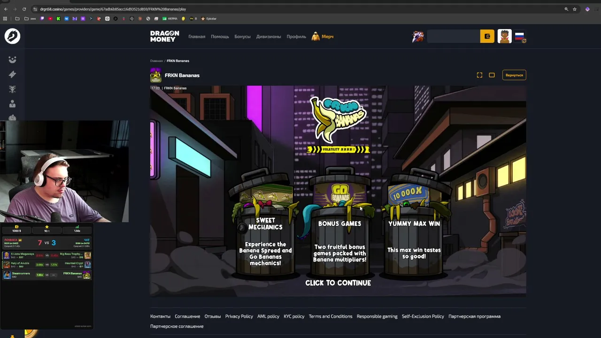Open the Главная navigation menu item
Image resolution: width=601 pixels, height=338 pixels.
[197, 37]
